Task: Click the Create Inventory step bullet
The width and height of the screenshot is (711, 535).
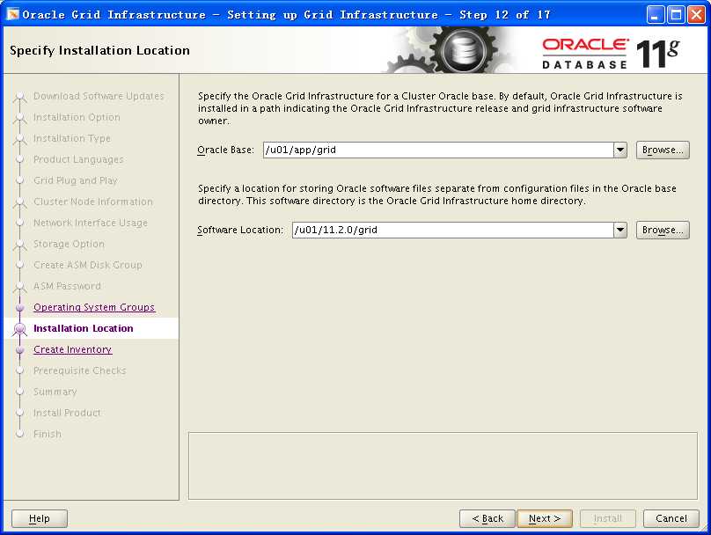Action: pyautogui.click(x=19, y=349)
